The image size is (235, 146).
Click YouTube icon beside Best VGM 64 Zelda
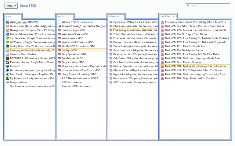click(x=162, y=26)
